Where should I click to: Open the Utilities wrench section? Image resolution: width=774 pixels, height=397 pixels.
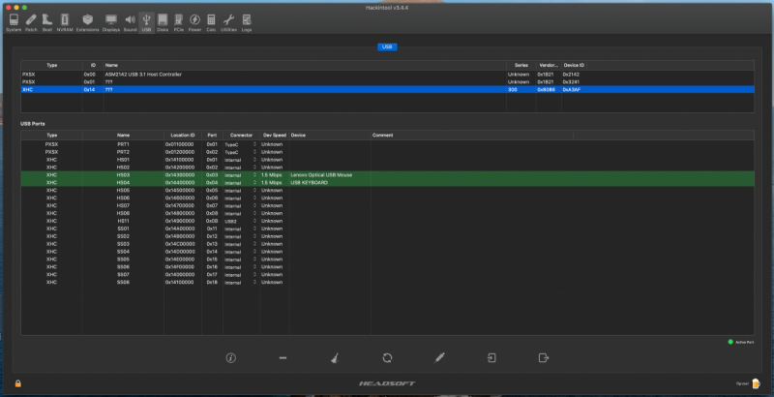(x=228, y=22)
